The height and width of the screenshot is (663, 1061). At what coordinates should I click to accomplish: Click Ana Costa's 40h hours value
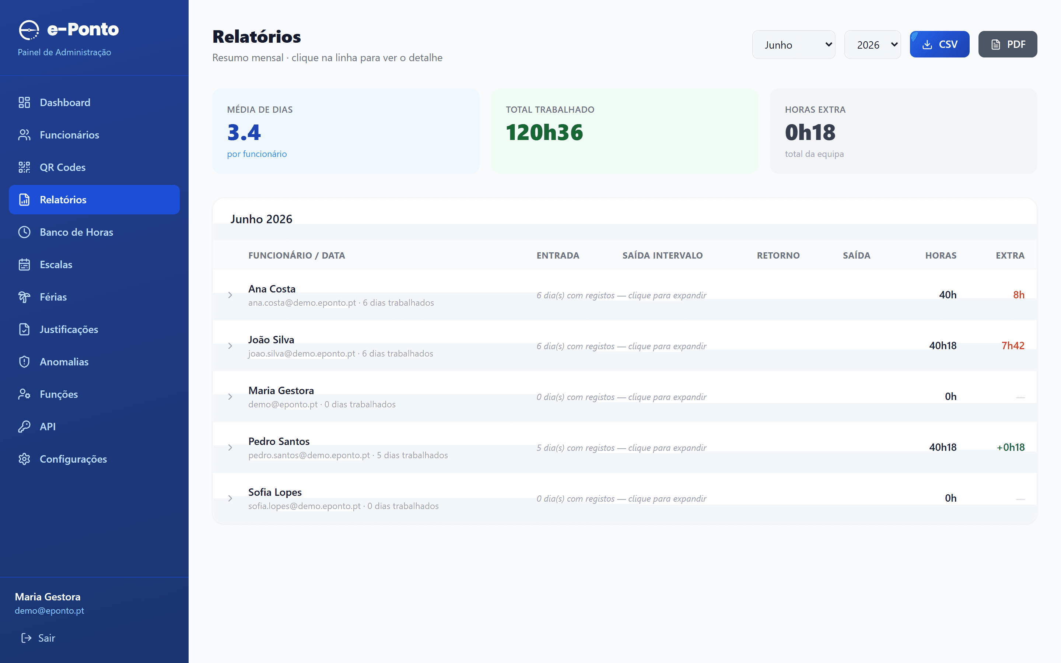948,295
